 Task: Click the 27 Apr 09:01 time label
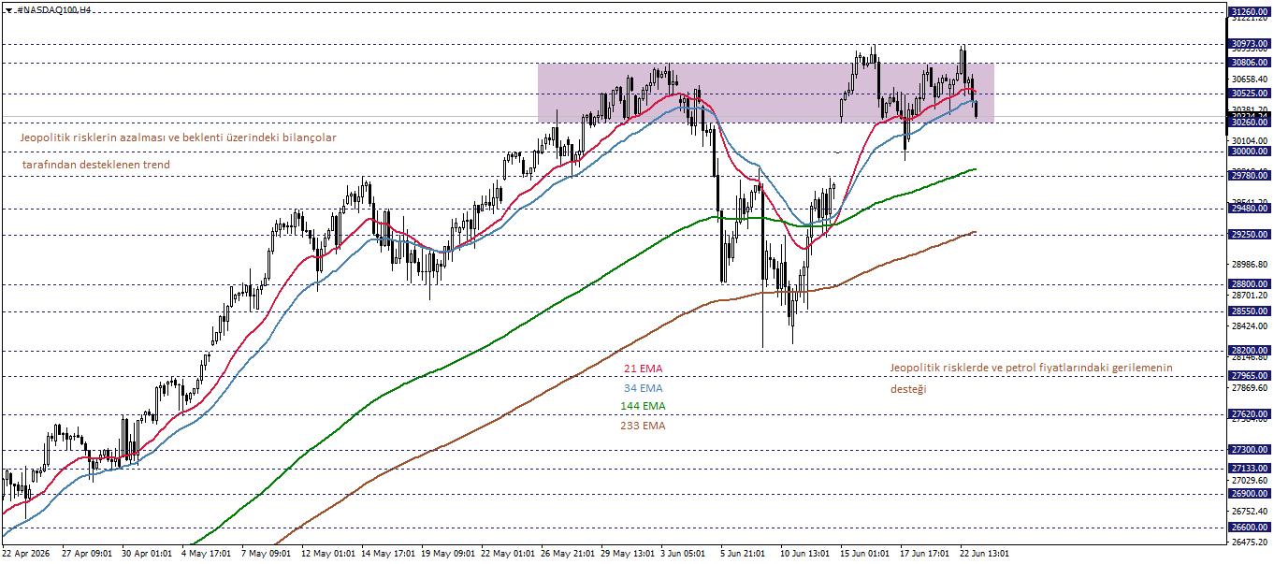(x=87, y=554)
